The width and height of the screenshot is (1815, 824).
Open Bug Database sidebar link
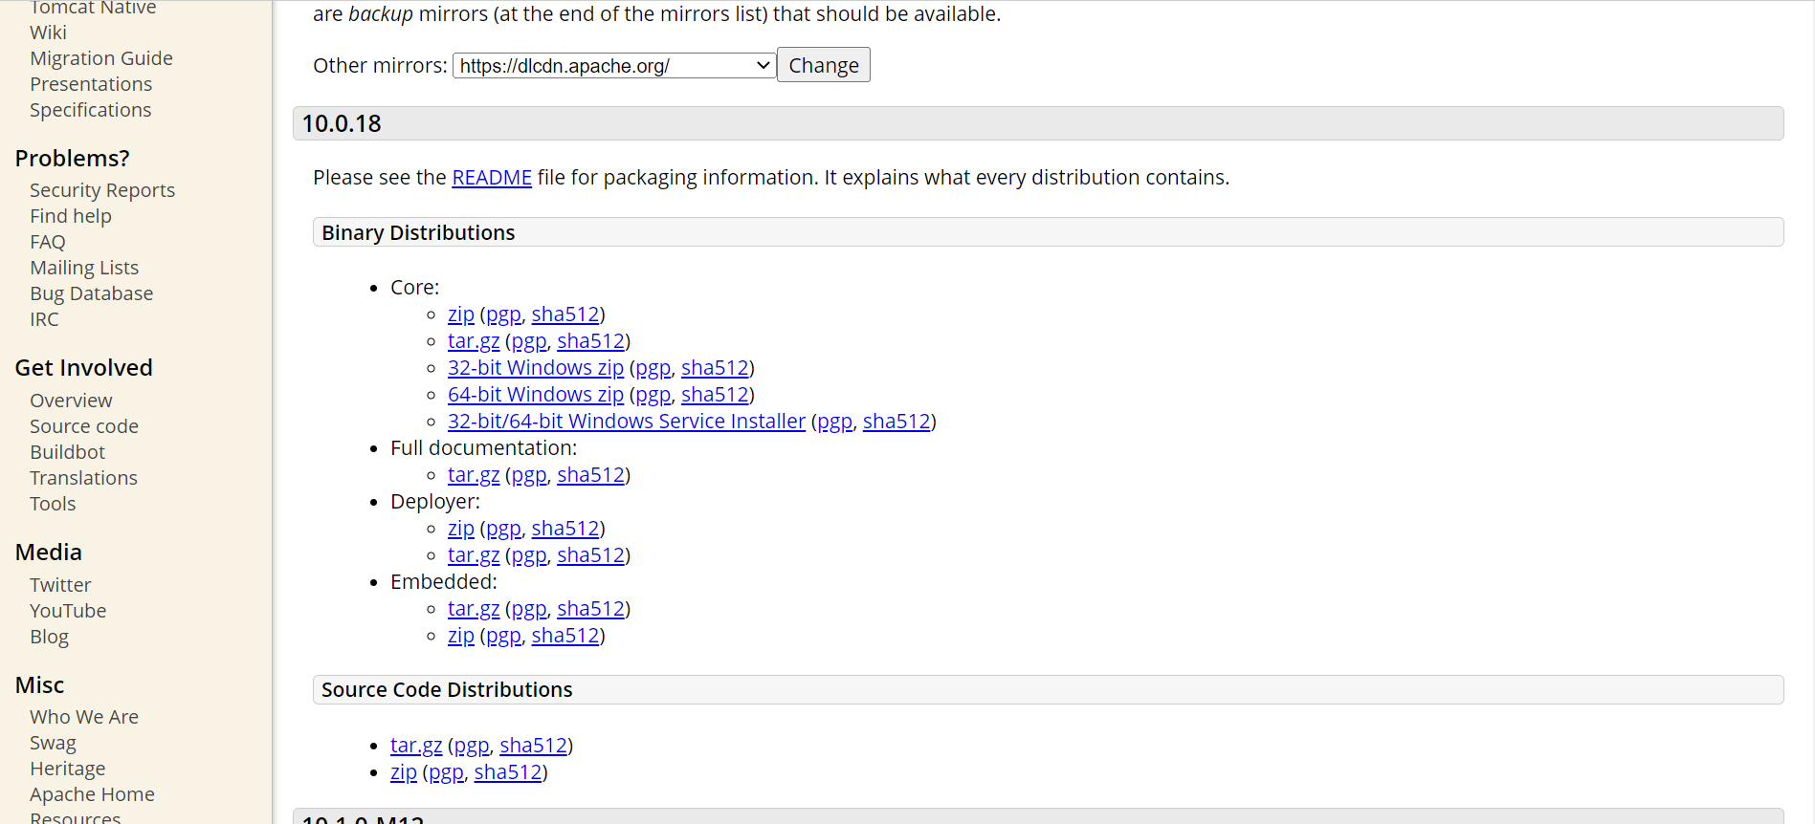tap(92, 293)
